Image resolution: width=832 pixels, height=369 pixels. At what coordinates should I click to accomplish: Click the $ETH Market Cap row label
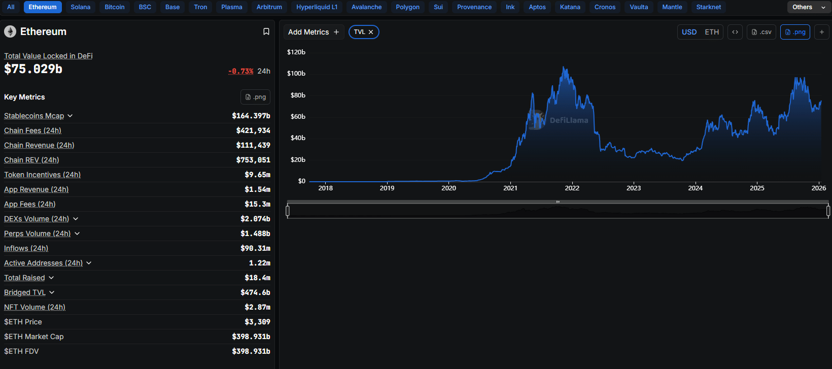[x=34, y=337]
